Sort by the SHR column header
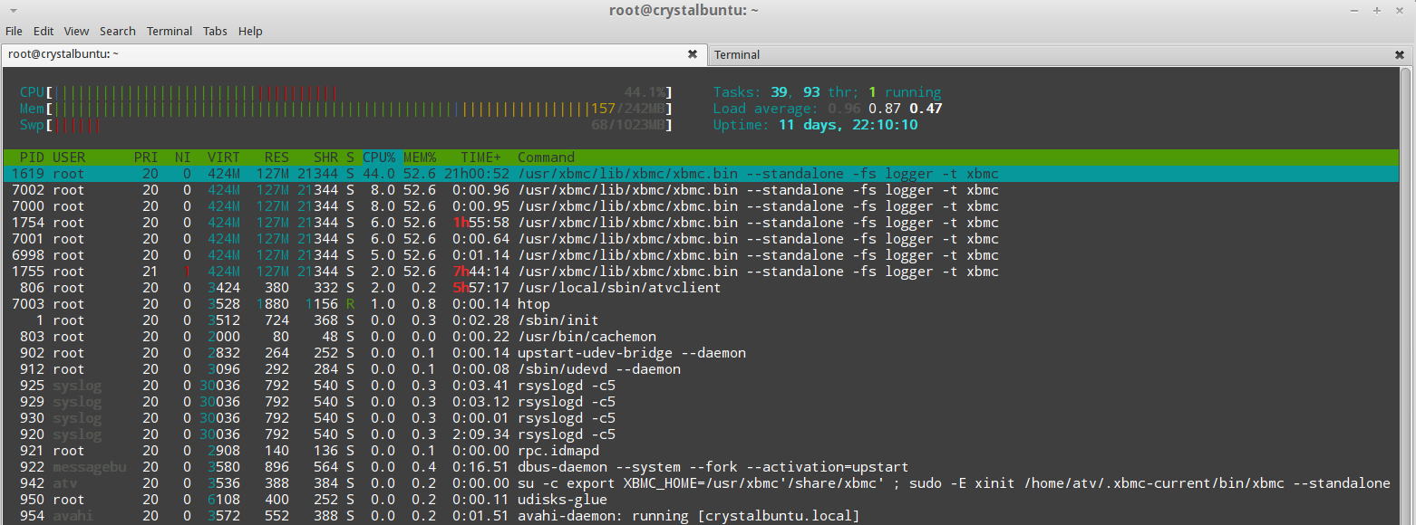 tap(326, 157)
